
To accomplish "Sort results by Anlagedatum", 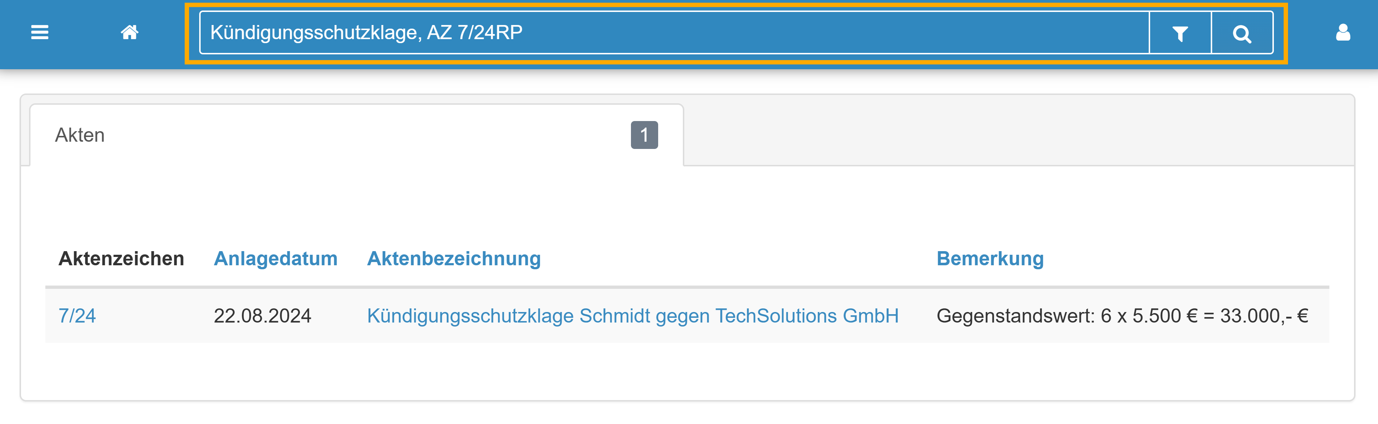I will [275, 258].
